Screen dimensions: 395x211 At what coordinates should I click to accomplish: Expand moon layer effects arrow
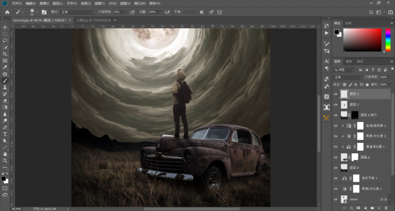tap(390, 199)
